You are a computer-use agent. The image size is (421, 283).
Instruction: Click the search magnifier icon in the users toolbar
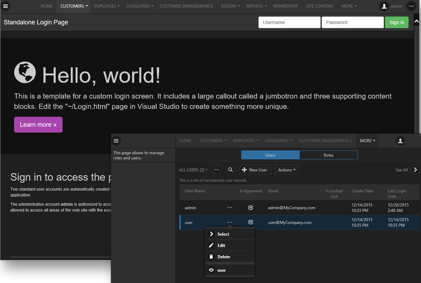tap(230, 169)
